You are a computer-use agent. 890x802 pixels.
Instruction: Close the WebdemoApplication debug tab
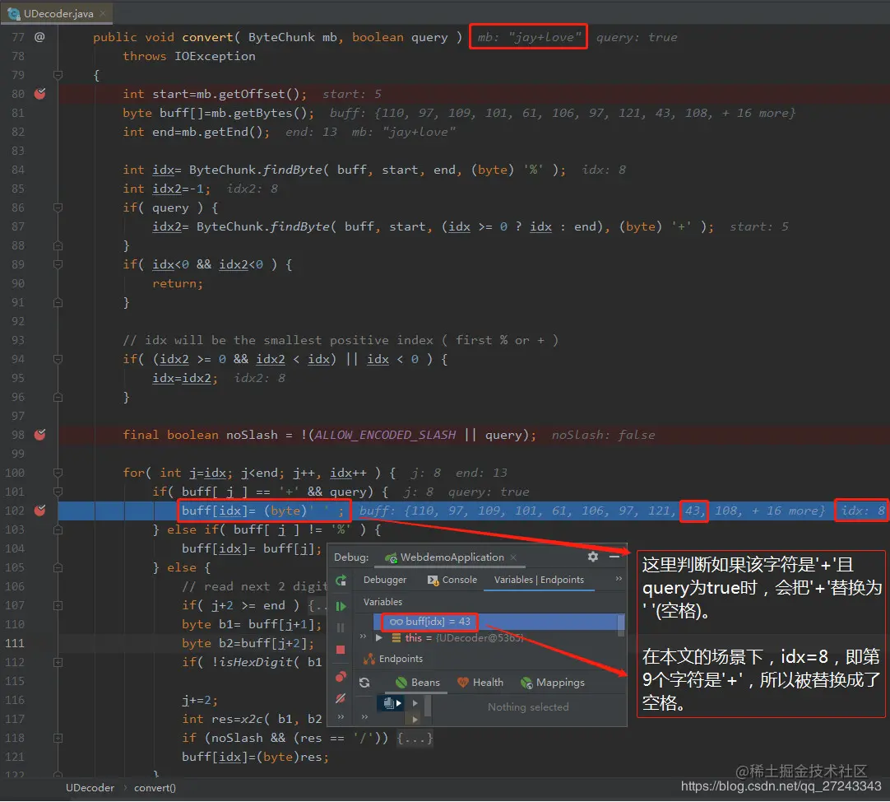513,557
